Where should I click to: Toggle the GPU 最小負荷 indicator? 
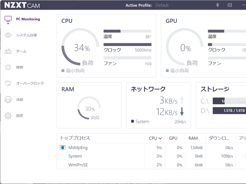(168, 71)
